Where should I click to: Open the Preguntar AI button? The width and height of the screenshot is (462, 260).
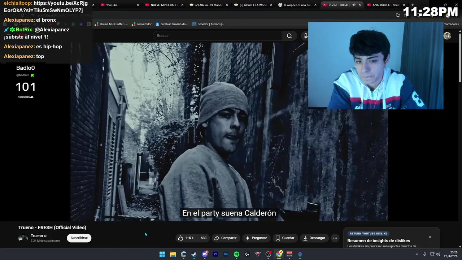coord(256,238)
